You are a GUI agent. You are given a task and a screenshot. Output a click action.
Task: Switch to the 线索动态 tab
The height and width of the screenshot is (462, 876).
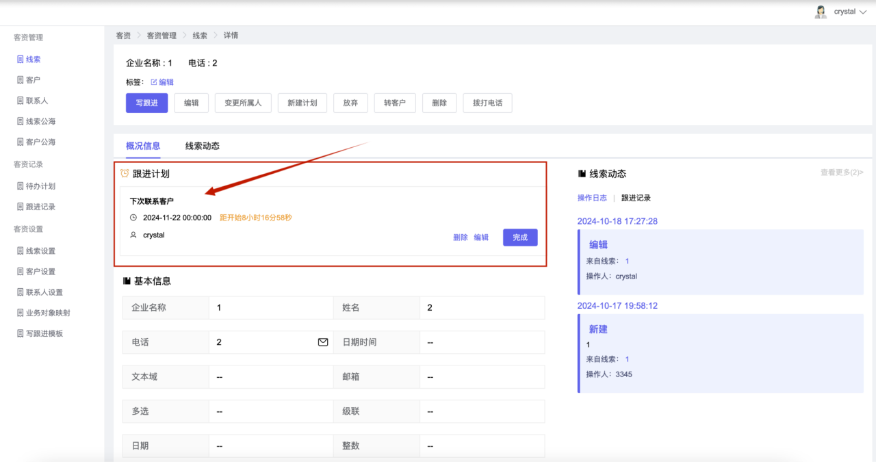coord(203,146)
